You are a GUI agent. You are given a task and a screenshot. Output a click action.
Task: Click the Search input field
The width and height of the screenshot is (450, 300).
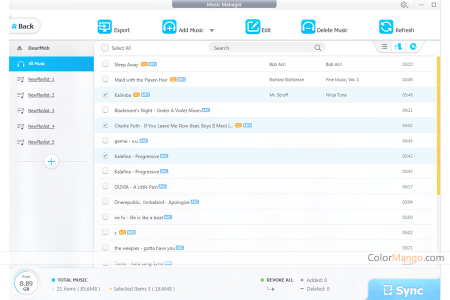260,48
